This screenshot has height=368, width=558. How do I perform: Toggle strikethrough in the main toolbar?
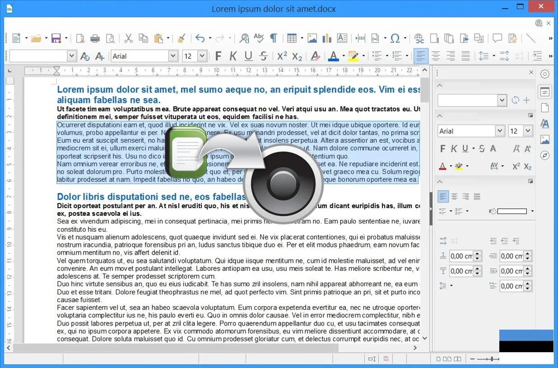pyautogui.click(x=264, y=56)
